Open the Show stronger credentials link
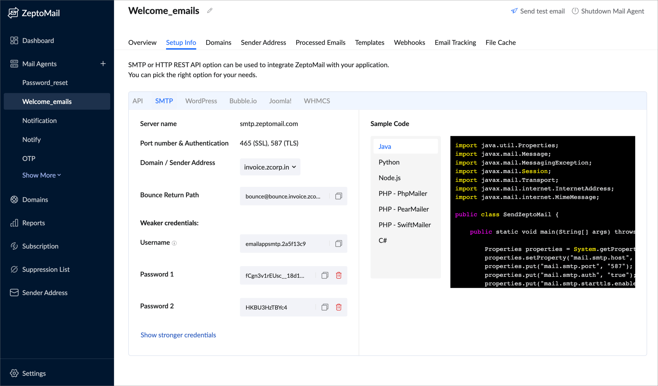Viewport: 658px width, 386px height. pos(178,335)
